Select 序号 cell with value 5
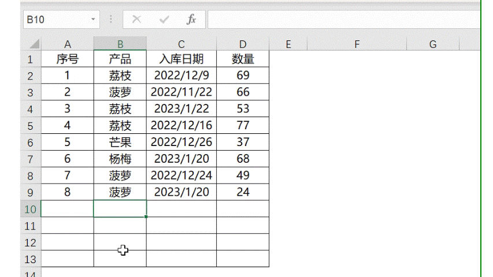493x277 pixels. tap(67, 142)
